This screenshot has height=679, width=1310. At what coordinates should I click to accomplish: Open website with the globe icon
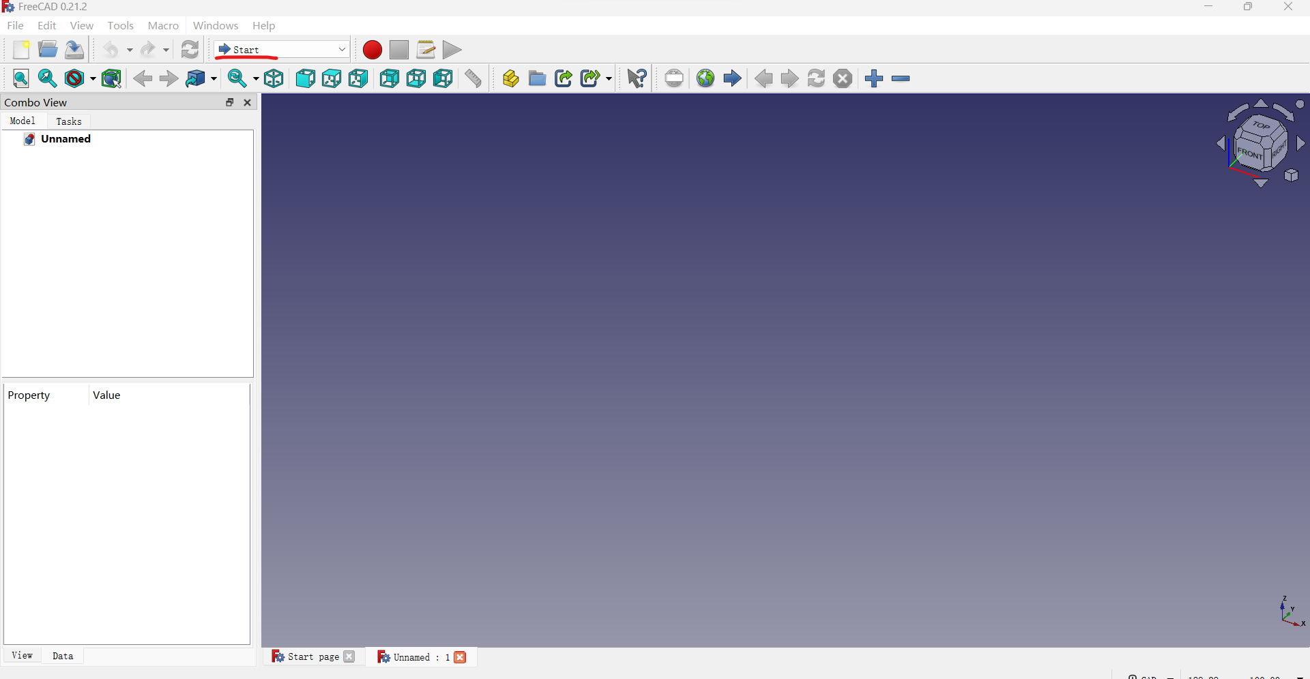pos(705,78)
